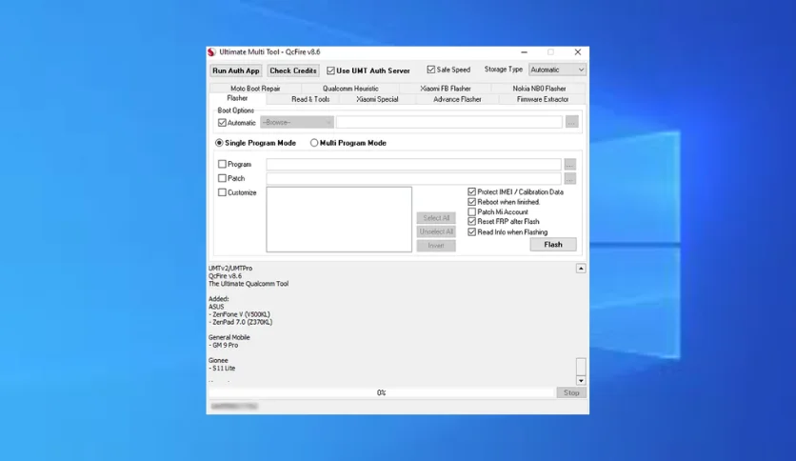The height and width of the screenshot is (461, 796).
Task: Click the Customize partition list box
Action: click(x=339, y=219)
